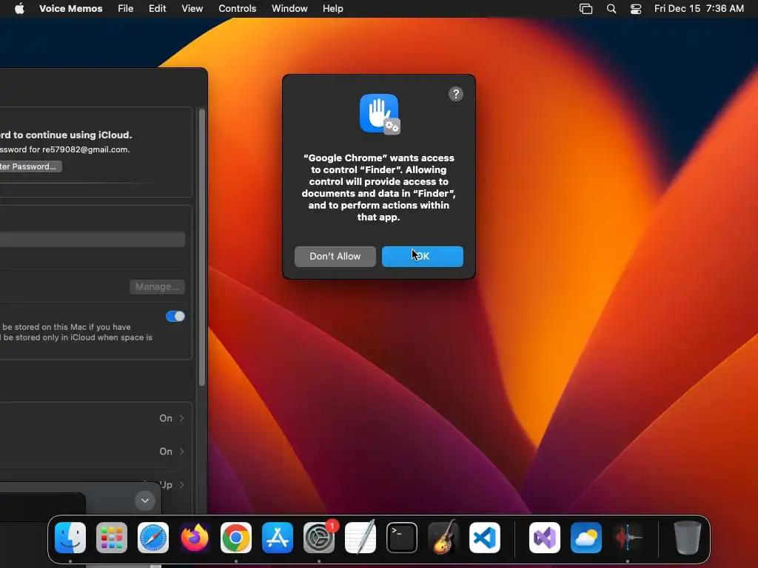Expand the Up row chevron

pyautogui.click(x=182, y=485)
